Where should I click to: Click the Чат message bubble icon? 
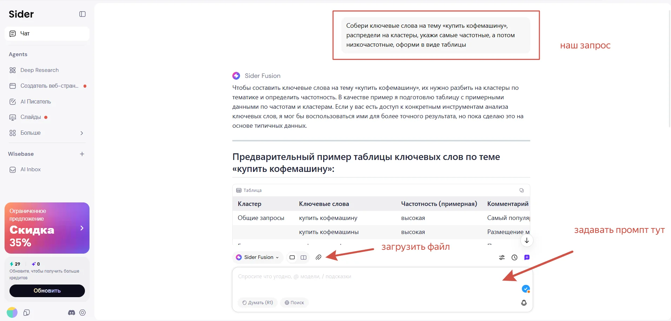[x=13, y=34]
